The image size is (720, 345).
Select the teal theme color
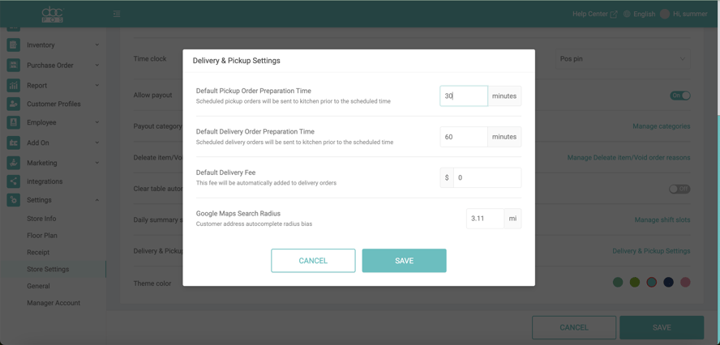[x=652, y=282]
